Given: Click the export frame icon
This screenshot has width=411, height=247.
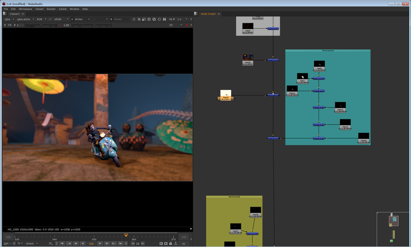Looking at the screenshot, I should pos(175,244).
